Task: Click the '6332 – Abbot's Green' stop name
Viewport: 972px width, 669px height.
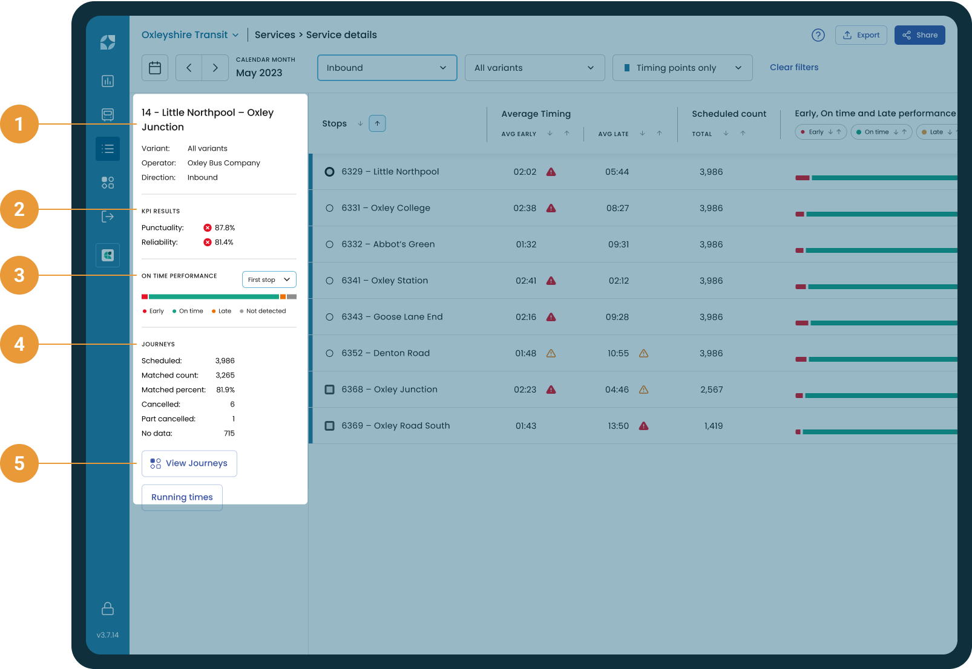Action: point(388,244)
